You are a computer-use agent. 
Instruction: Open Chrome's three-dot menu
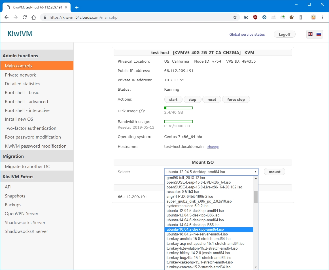322,17
